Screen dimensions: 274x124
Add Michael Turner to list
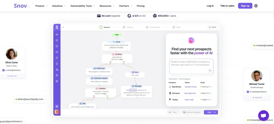(257, 98)
